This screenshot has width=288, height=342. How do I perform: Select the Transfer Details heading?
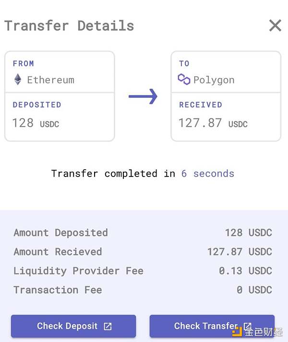[69, 25]
